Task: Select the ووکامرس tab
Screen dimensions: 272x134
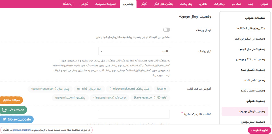Action: click(x=128, y=4)
